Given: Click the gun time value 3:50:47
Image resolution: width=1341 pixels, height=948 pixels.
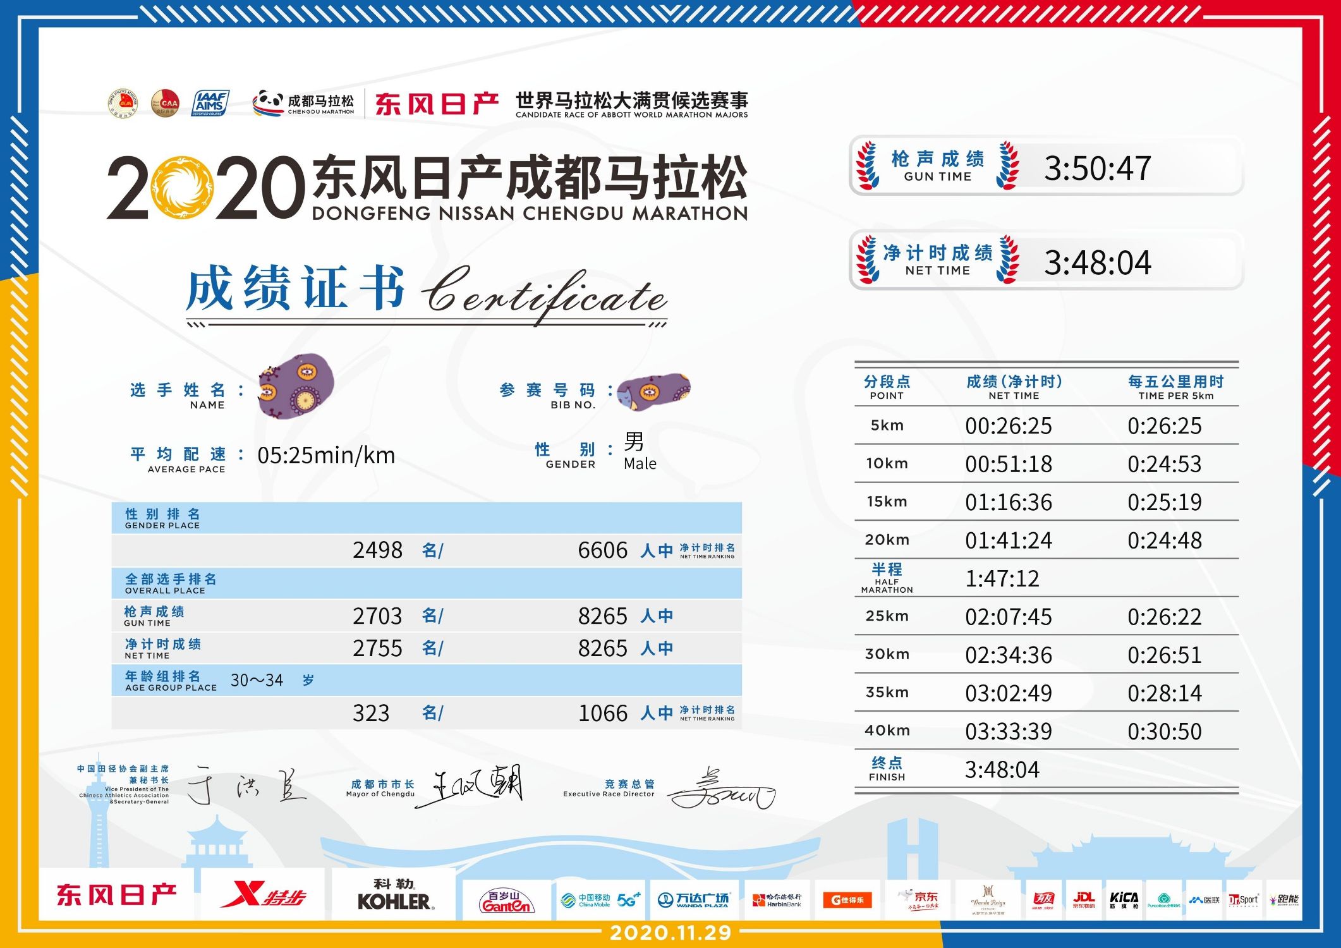Looking at the screenshot, I should 1097,168.
